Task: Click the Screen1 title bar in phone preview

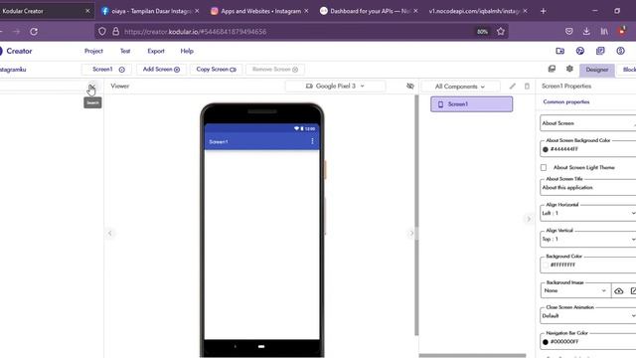Action: pos(261,141)
